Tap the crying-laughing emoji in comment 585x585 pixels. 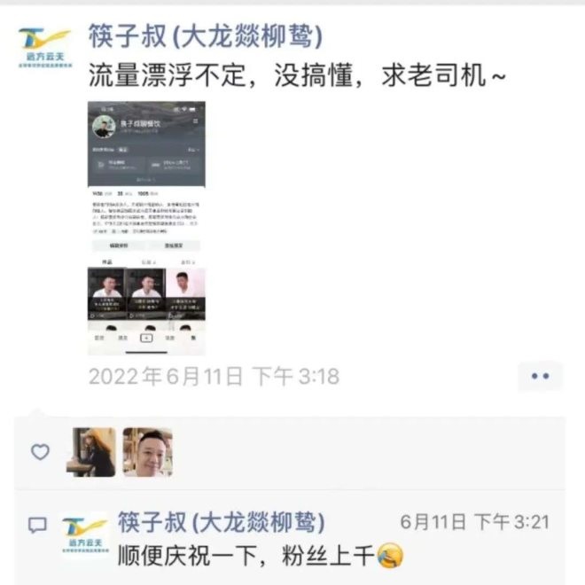tap(390, 556)
